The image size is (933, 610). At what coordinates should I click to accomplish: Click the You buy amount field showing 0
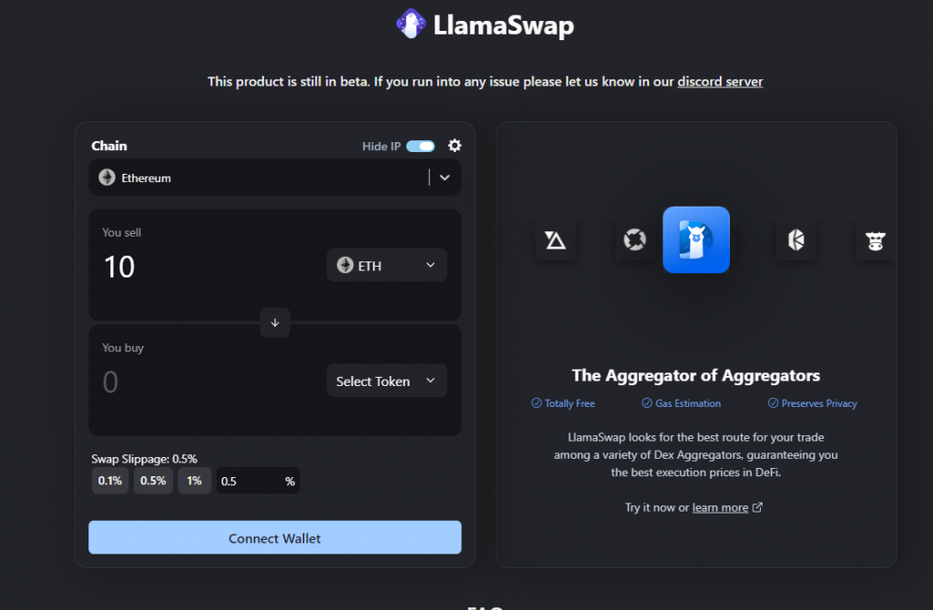click(110, 381)
